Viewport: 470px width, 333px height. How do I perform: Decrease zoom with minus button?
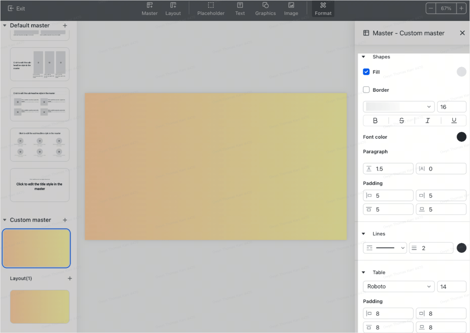click(x=431, y=8)
